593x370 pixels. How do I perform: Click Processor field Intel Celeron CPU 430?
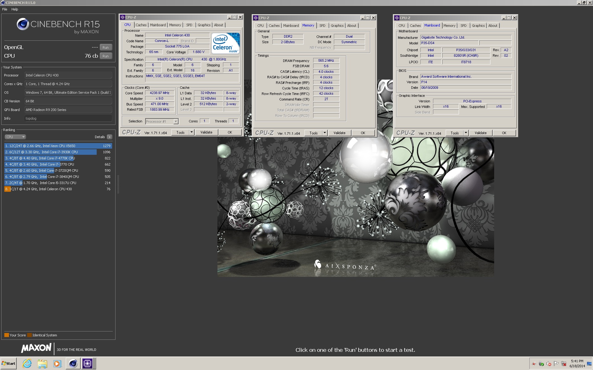68,75
